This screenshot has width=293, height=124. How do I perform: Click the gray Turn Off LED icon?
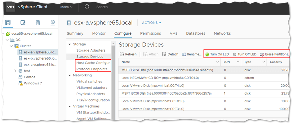(235, 54)
